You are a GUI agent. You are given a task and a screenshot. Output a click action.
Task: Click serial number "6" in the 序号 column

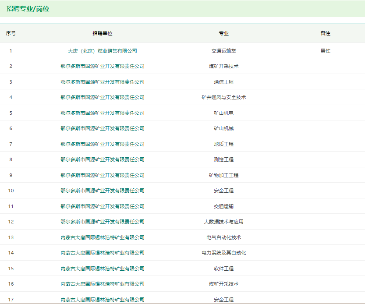[x=11, y=128]
